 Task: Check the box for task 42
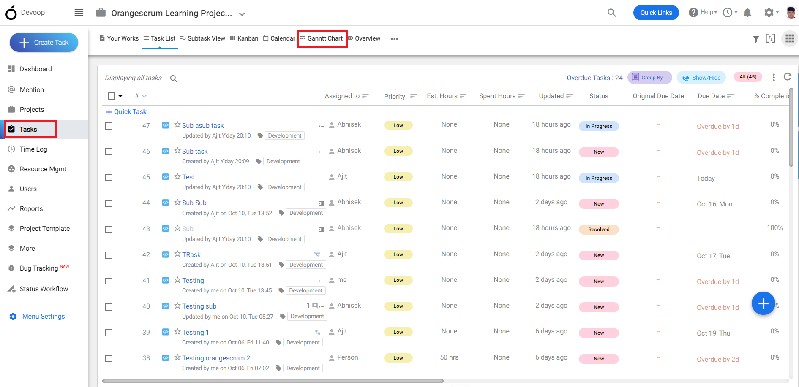click(x=109, y=255)
